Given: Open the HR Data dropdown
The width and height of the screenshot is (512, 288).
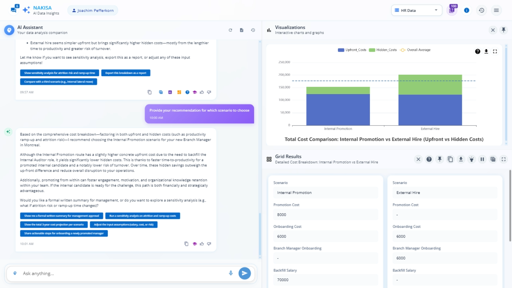Looking at the screenshot, I should coord(416,10).
